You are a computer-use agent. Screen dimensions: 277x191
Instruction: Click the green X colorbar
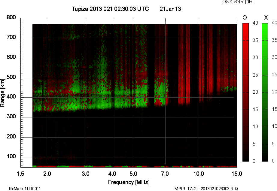point(265,92)
